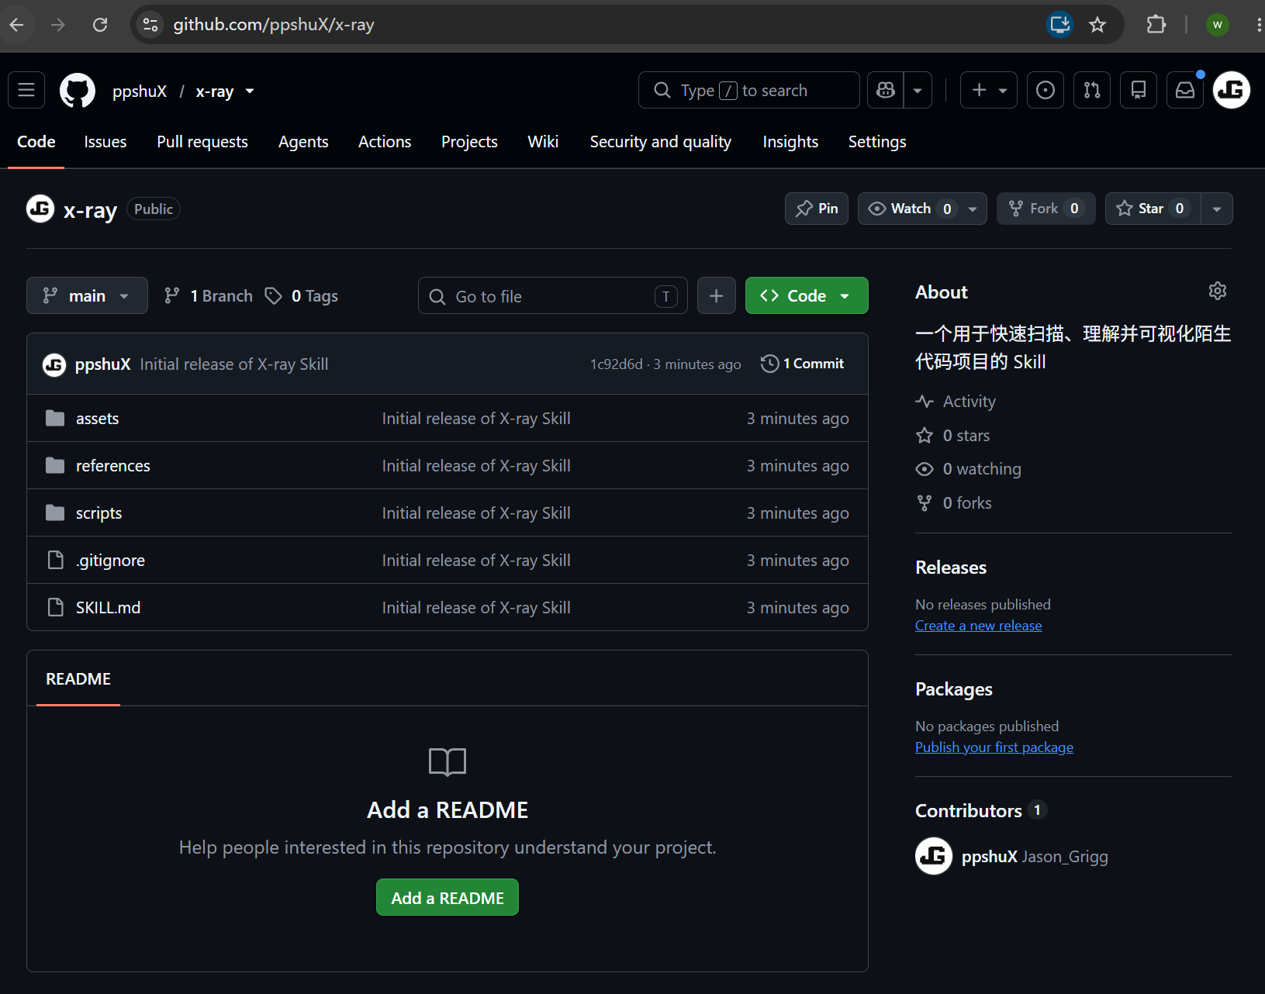Click the Add a README button
The height and width of the screenshot is (994, 1265).
pos(448,898)
